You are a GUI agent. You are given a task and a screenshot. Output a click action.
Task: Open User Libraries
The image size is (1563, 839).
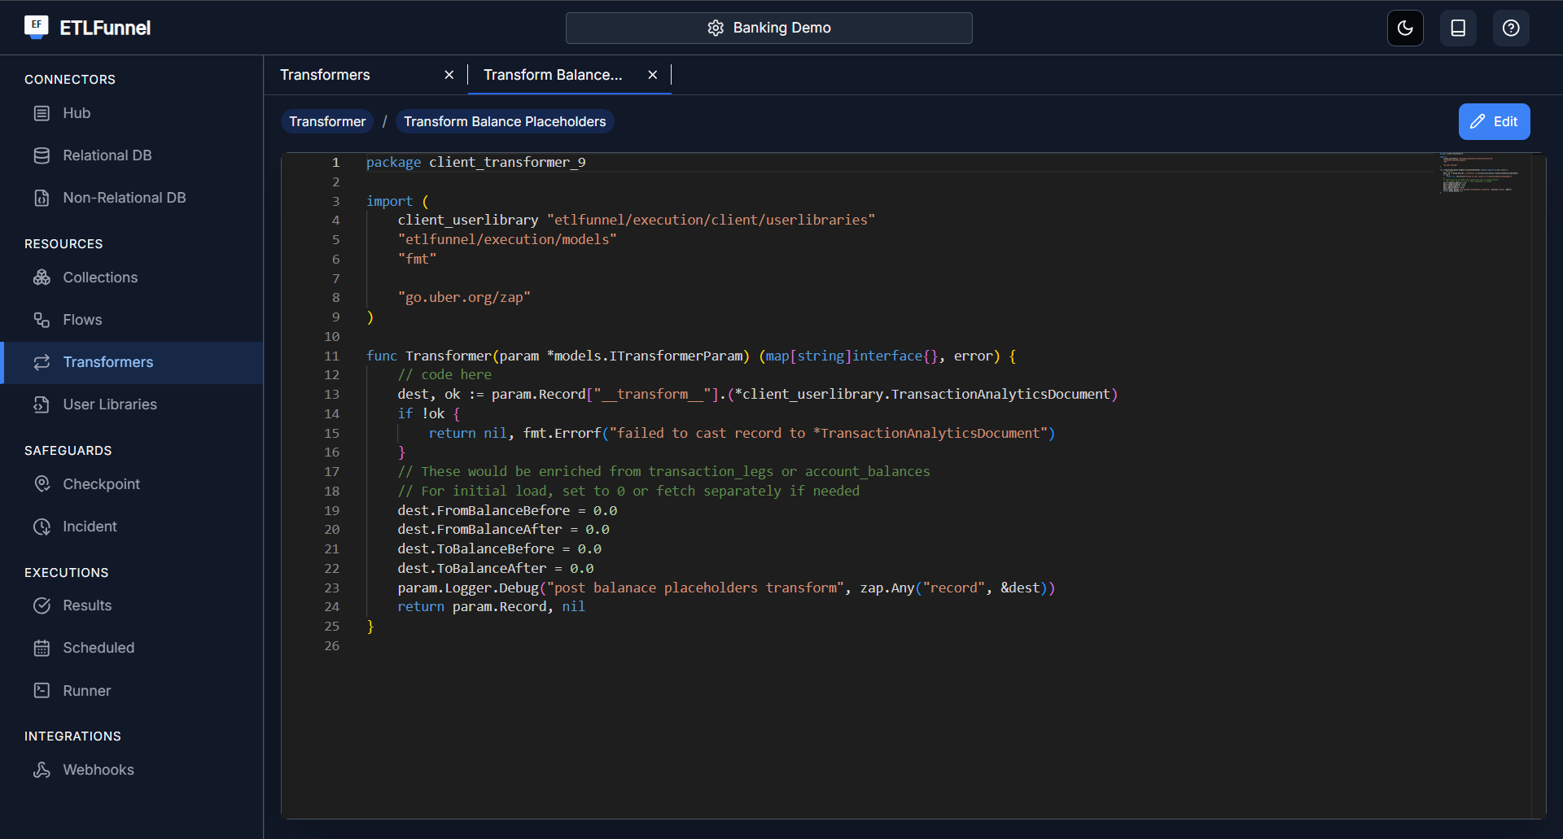click(110, 404)
